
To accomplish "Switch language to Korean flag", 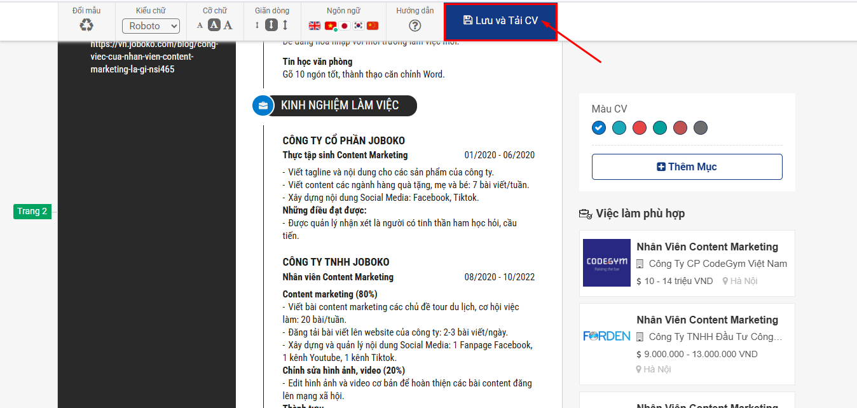I will [x=359, y=26].
